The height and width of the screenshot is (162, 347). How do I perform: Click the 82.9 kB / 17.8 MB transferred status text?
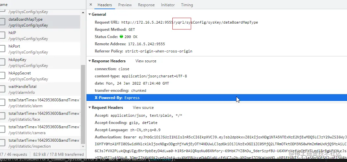[59, 154]
